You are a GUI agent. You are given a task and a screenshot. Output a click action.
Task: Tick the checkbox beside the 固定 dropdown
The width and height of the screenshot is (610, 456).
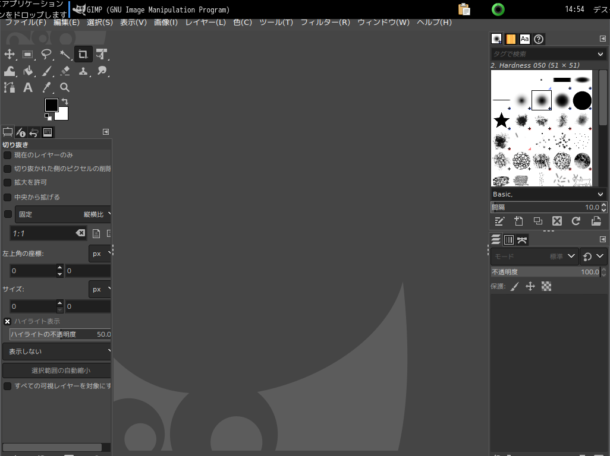click(8, 214)
